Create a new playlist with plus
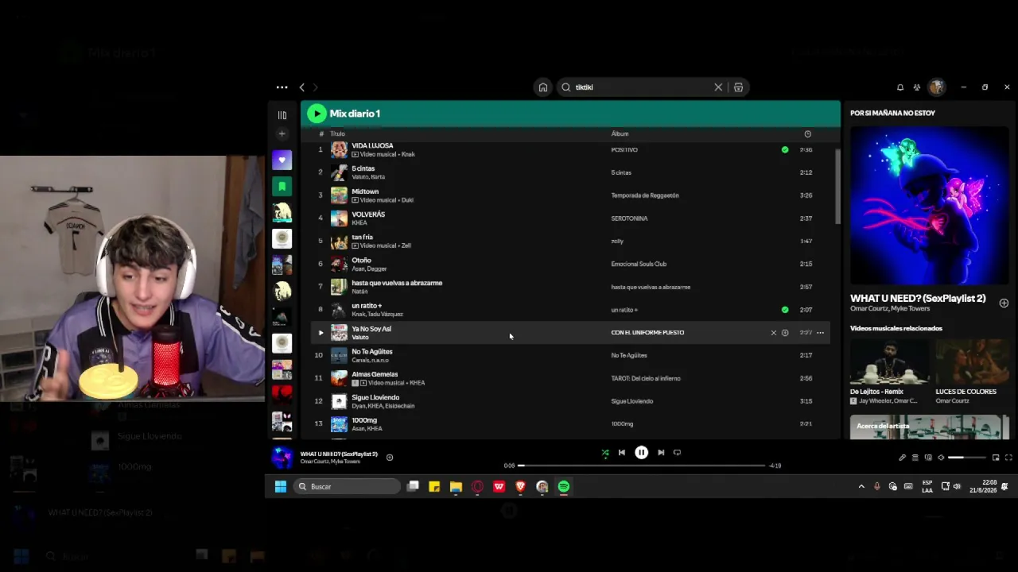The image size is (1018, 572). 282,133
